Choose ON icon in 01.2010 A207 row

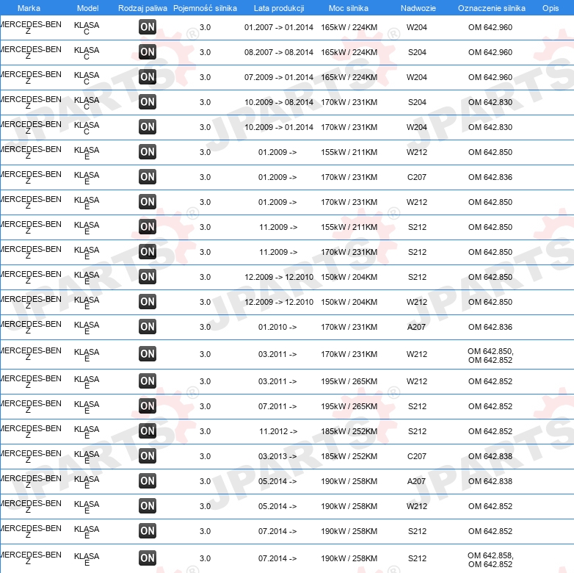pyautogui.click(x=148, y=326)
